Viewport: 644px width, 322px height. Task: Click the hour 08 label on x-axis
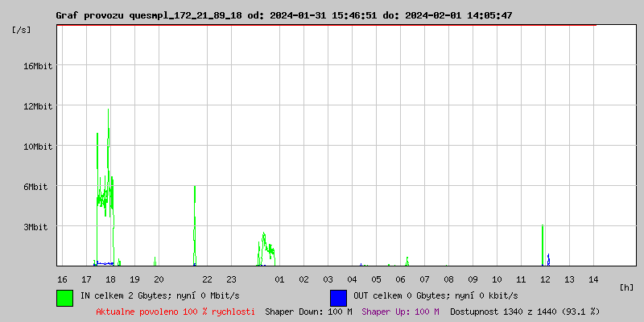tap(448, 279)
